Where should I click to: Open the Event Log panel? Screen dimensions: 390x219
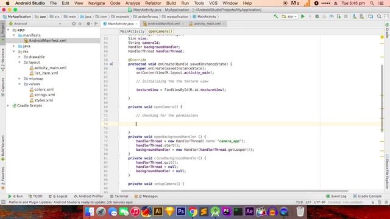(336, 196)
